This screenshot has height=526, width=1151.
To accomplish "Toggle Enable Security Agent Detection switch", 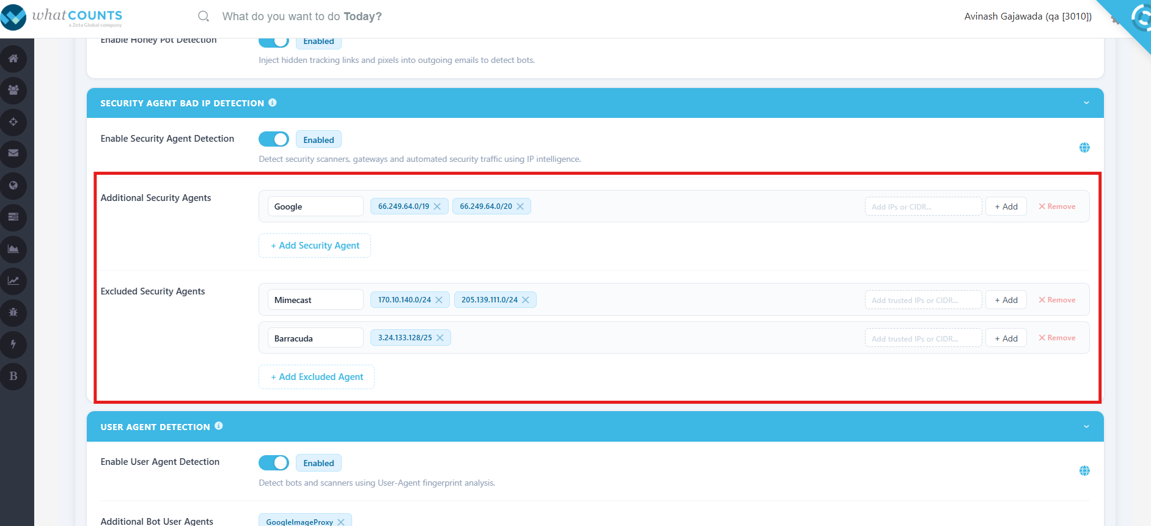I will point(274,139).
